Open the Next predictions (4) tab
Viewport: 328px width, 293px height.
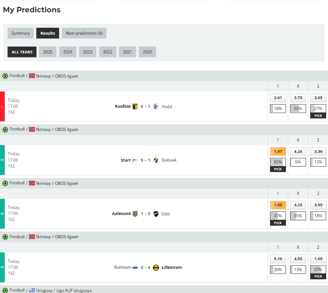(84, 33)
